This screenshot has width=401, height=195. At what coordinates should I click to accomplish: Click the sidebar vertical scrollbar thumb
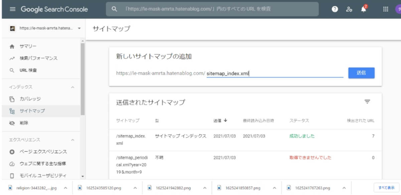click(x=83, y=79)
